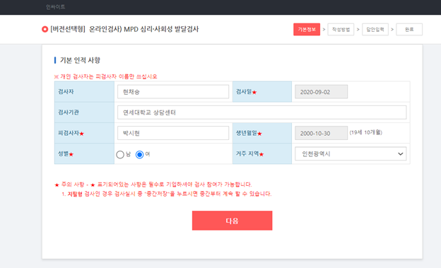Click the 생년월일 date field 2000-10-30

click(x=321, y=133)
